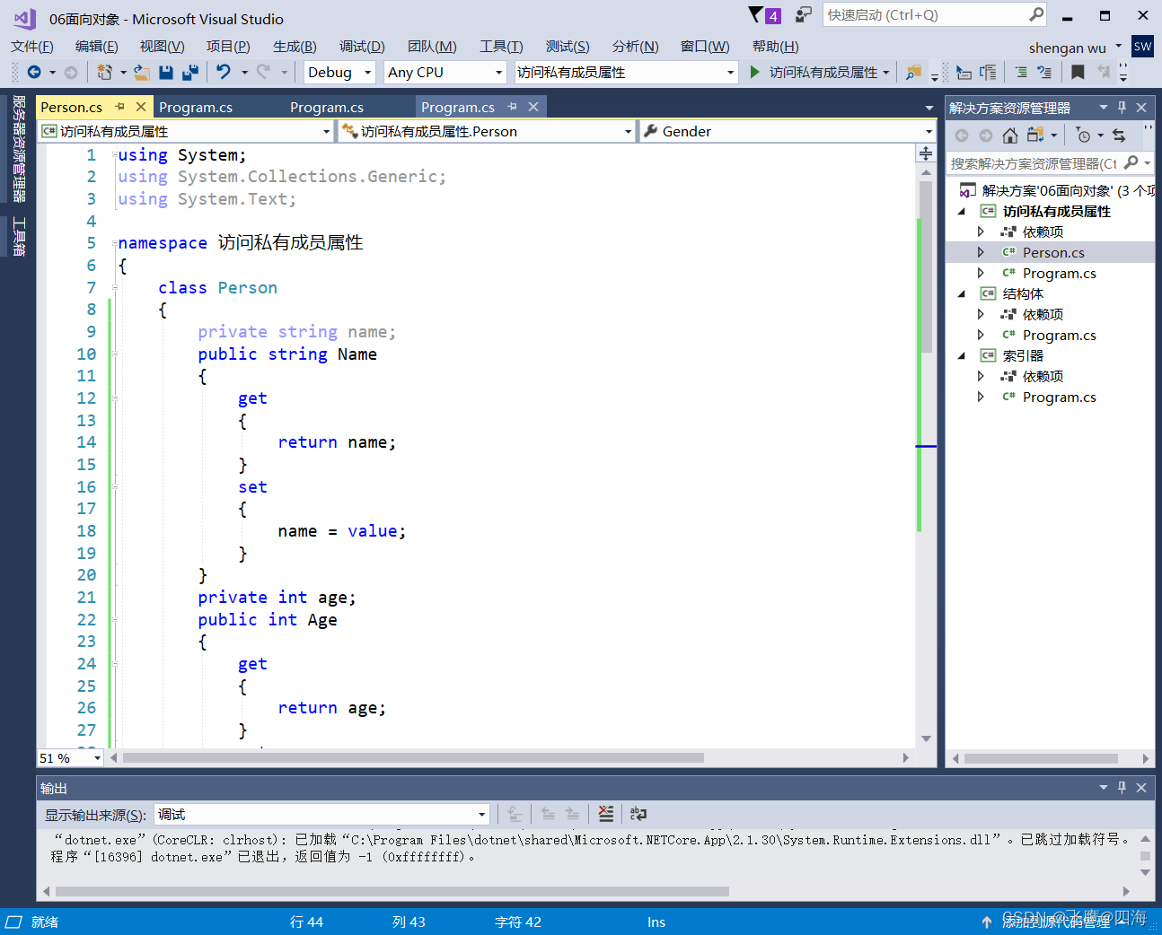Collapse the 访问私有成员属性 project node
1162x935 pixels.
(x=962, y=212)
